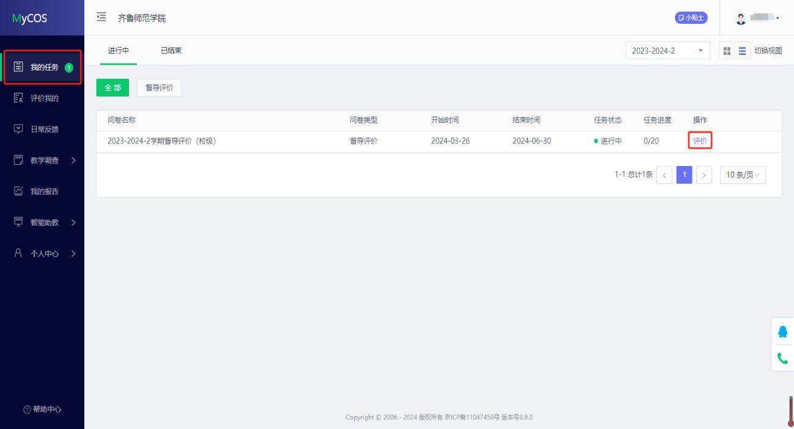This screenshot has width=794, height=429.
Task: Click the QQ contact icon
Action: 782,331
